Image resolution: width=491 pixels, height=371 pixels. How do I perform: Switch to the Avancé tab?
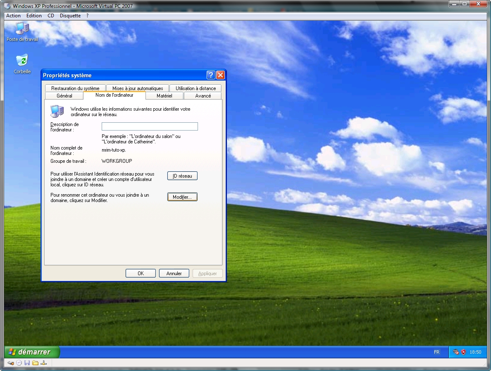pyautogui.click(x=203, y=96)
